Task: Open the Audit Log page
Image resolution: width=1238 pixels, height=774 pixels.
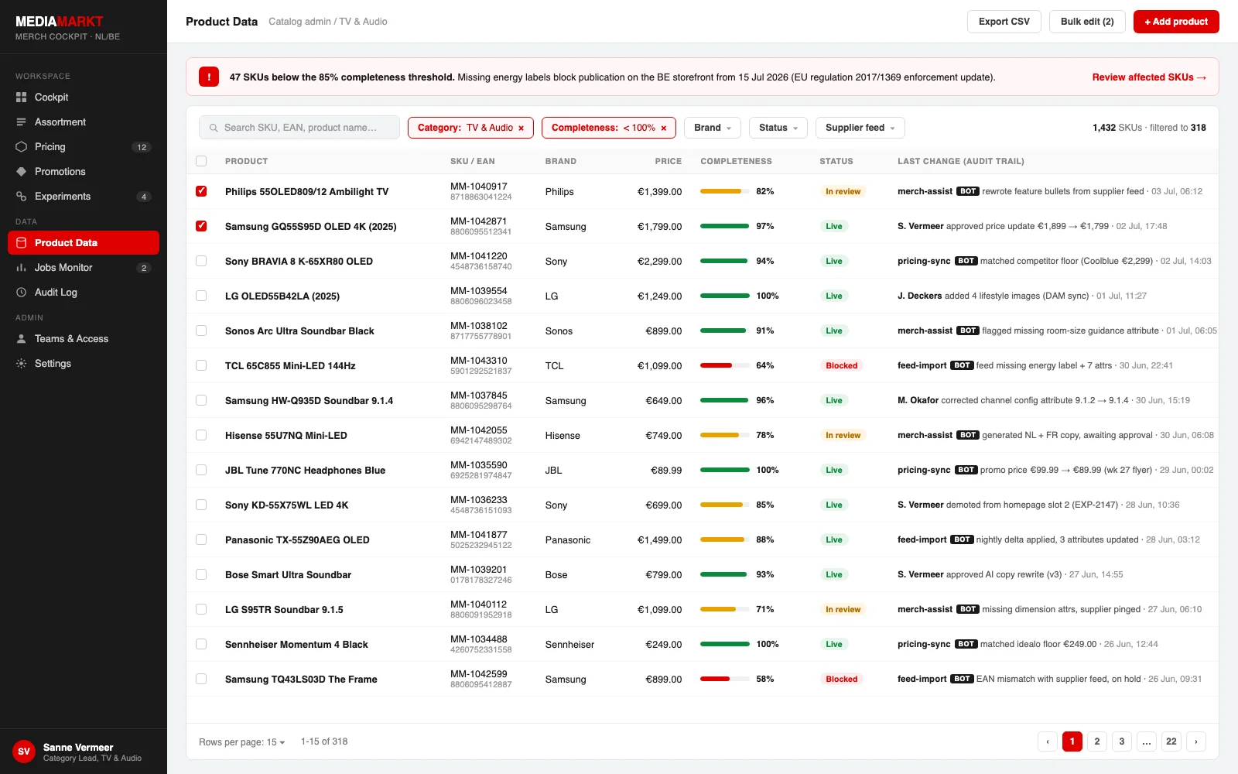Action: point(84,293)
